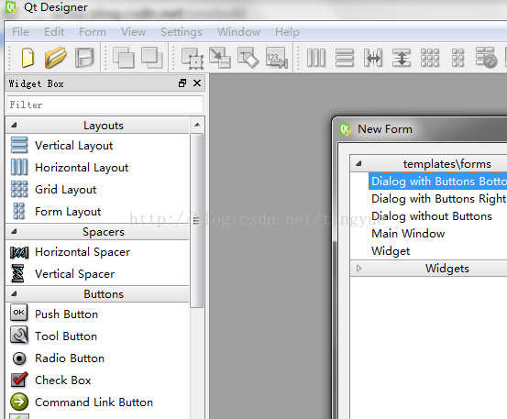Select the Form Layout widget icon

[x=18, y=211]
